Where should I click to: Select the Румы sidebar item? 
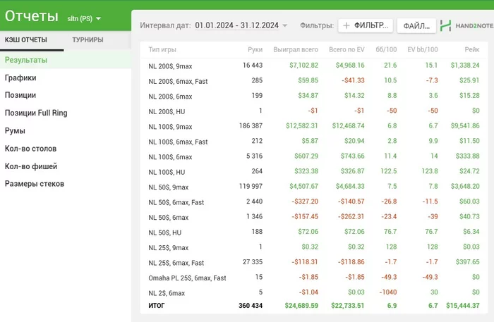click(16, 131)
